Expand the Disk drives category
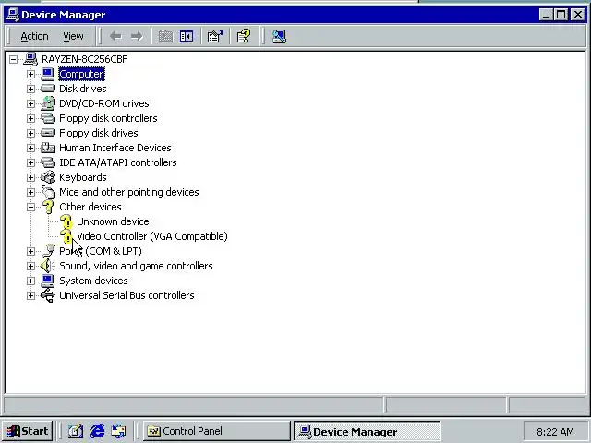 tap(30, 89)
